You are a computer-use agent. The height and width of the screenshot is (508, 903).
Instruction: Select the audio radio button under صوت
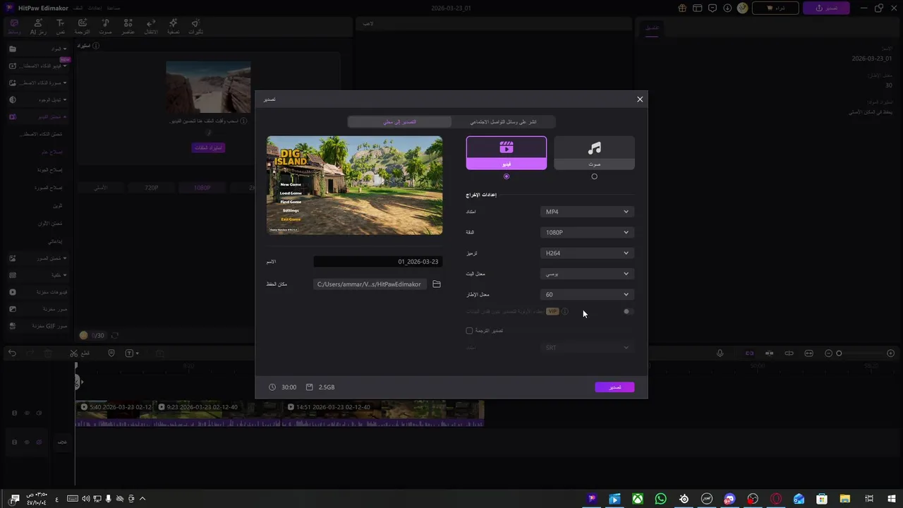tap(594, 176)
